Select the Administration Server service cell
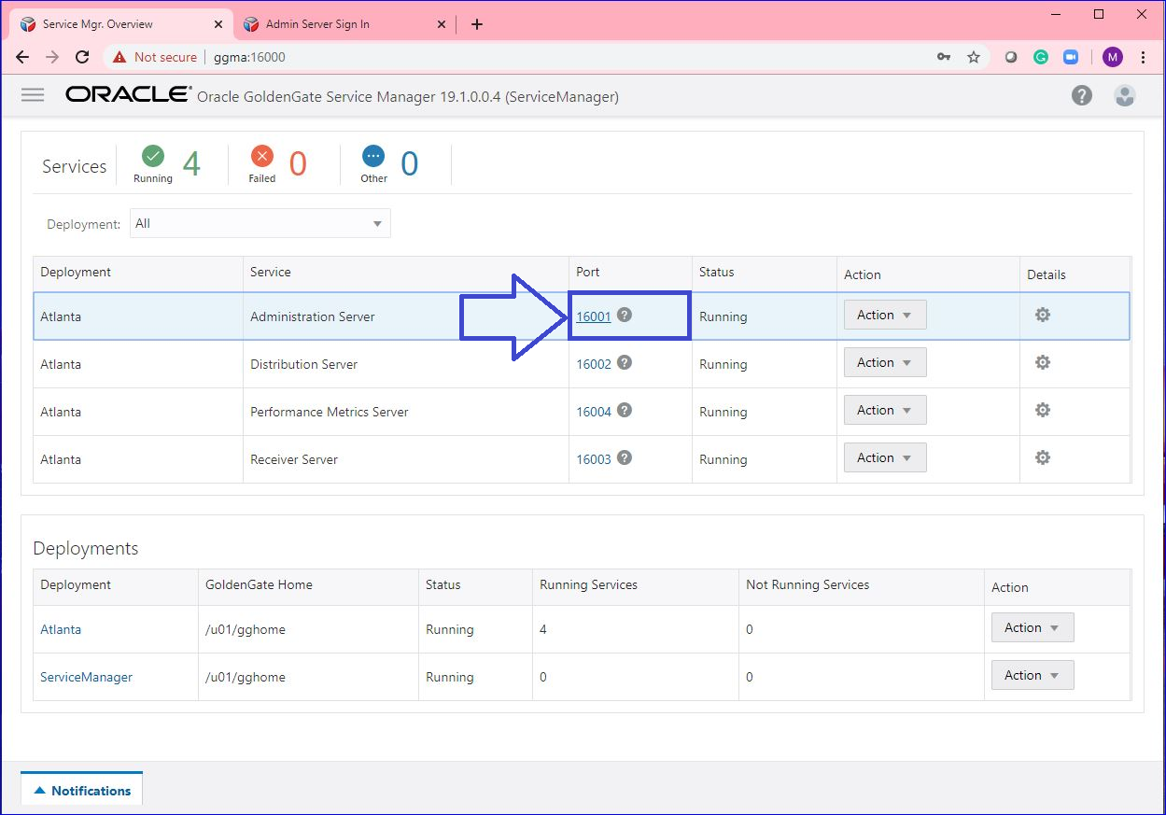This screenshot has height=815, width=1166. (406, 316)
